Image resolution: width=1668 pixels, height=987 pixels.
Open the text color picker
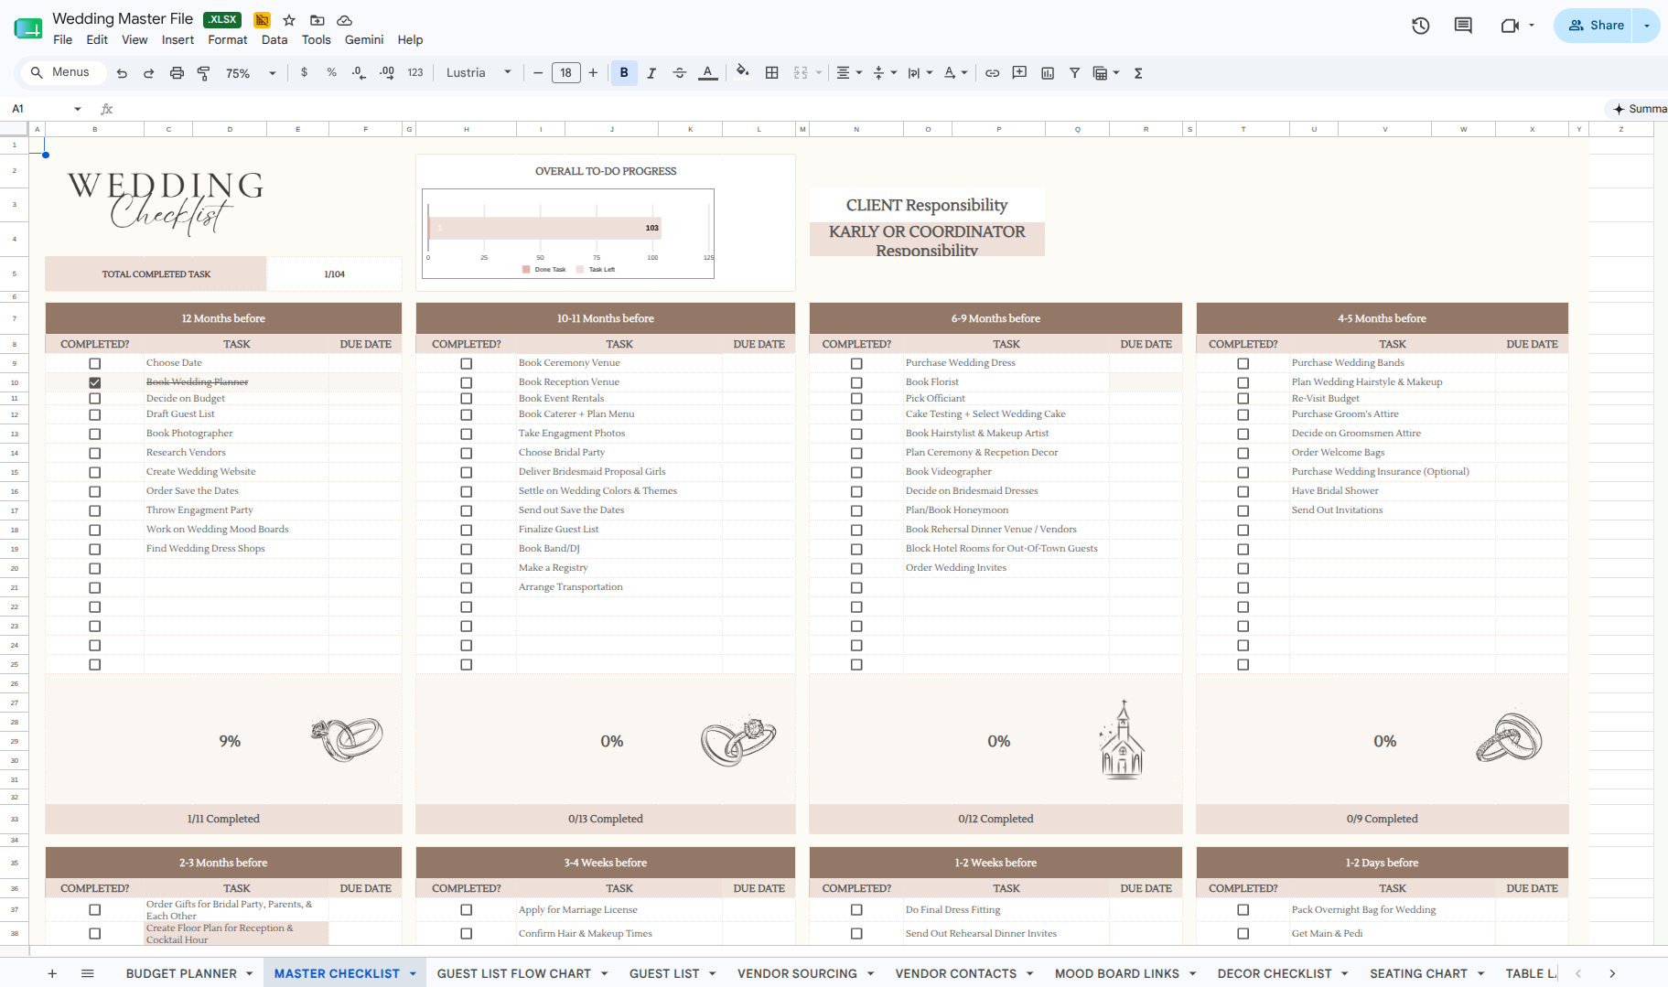pyautogui.click(x=707, y=73)
